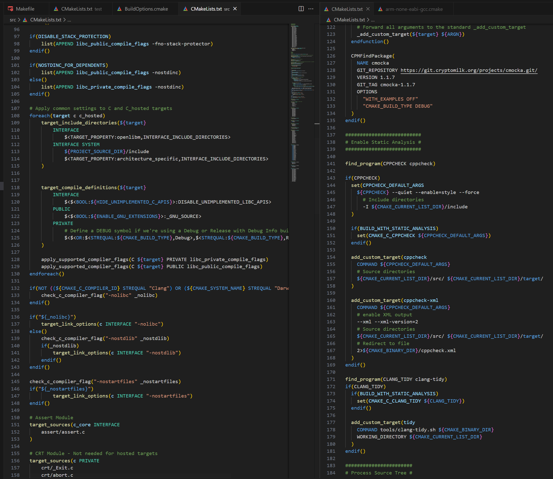Click the src breadcrumb segment
The height and width of the screenshot is (479, 553).
pyautogui.click(x=13, y=20)
